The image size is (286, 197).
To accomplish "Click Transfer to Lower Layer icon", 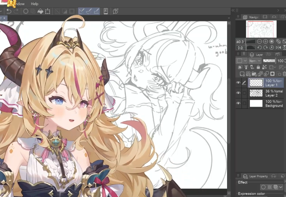I will [260, 74].
